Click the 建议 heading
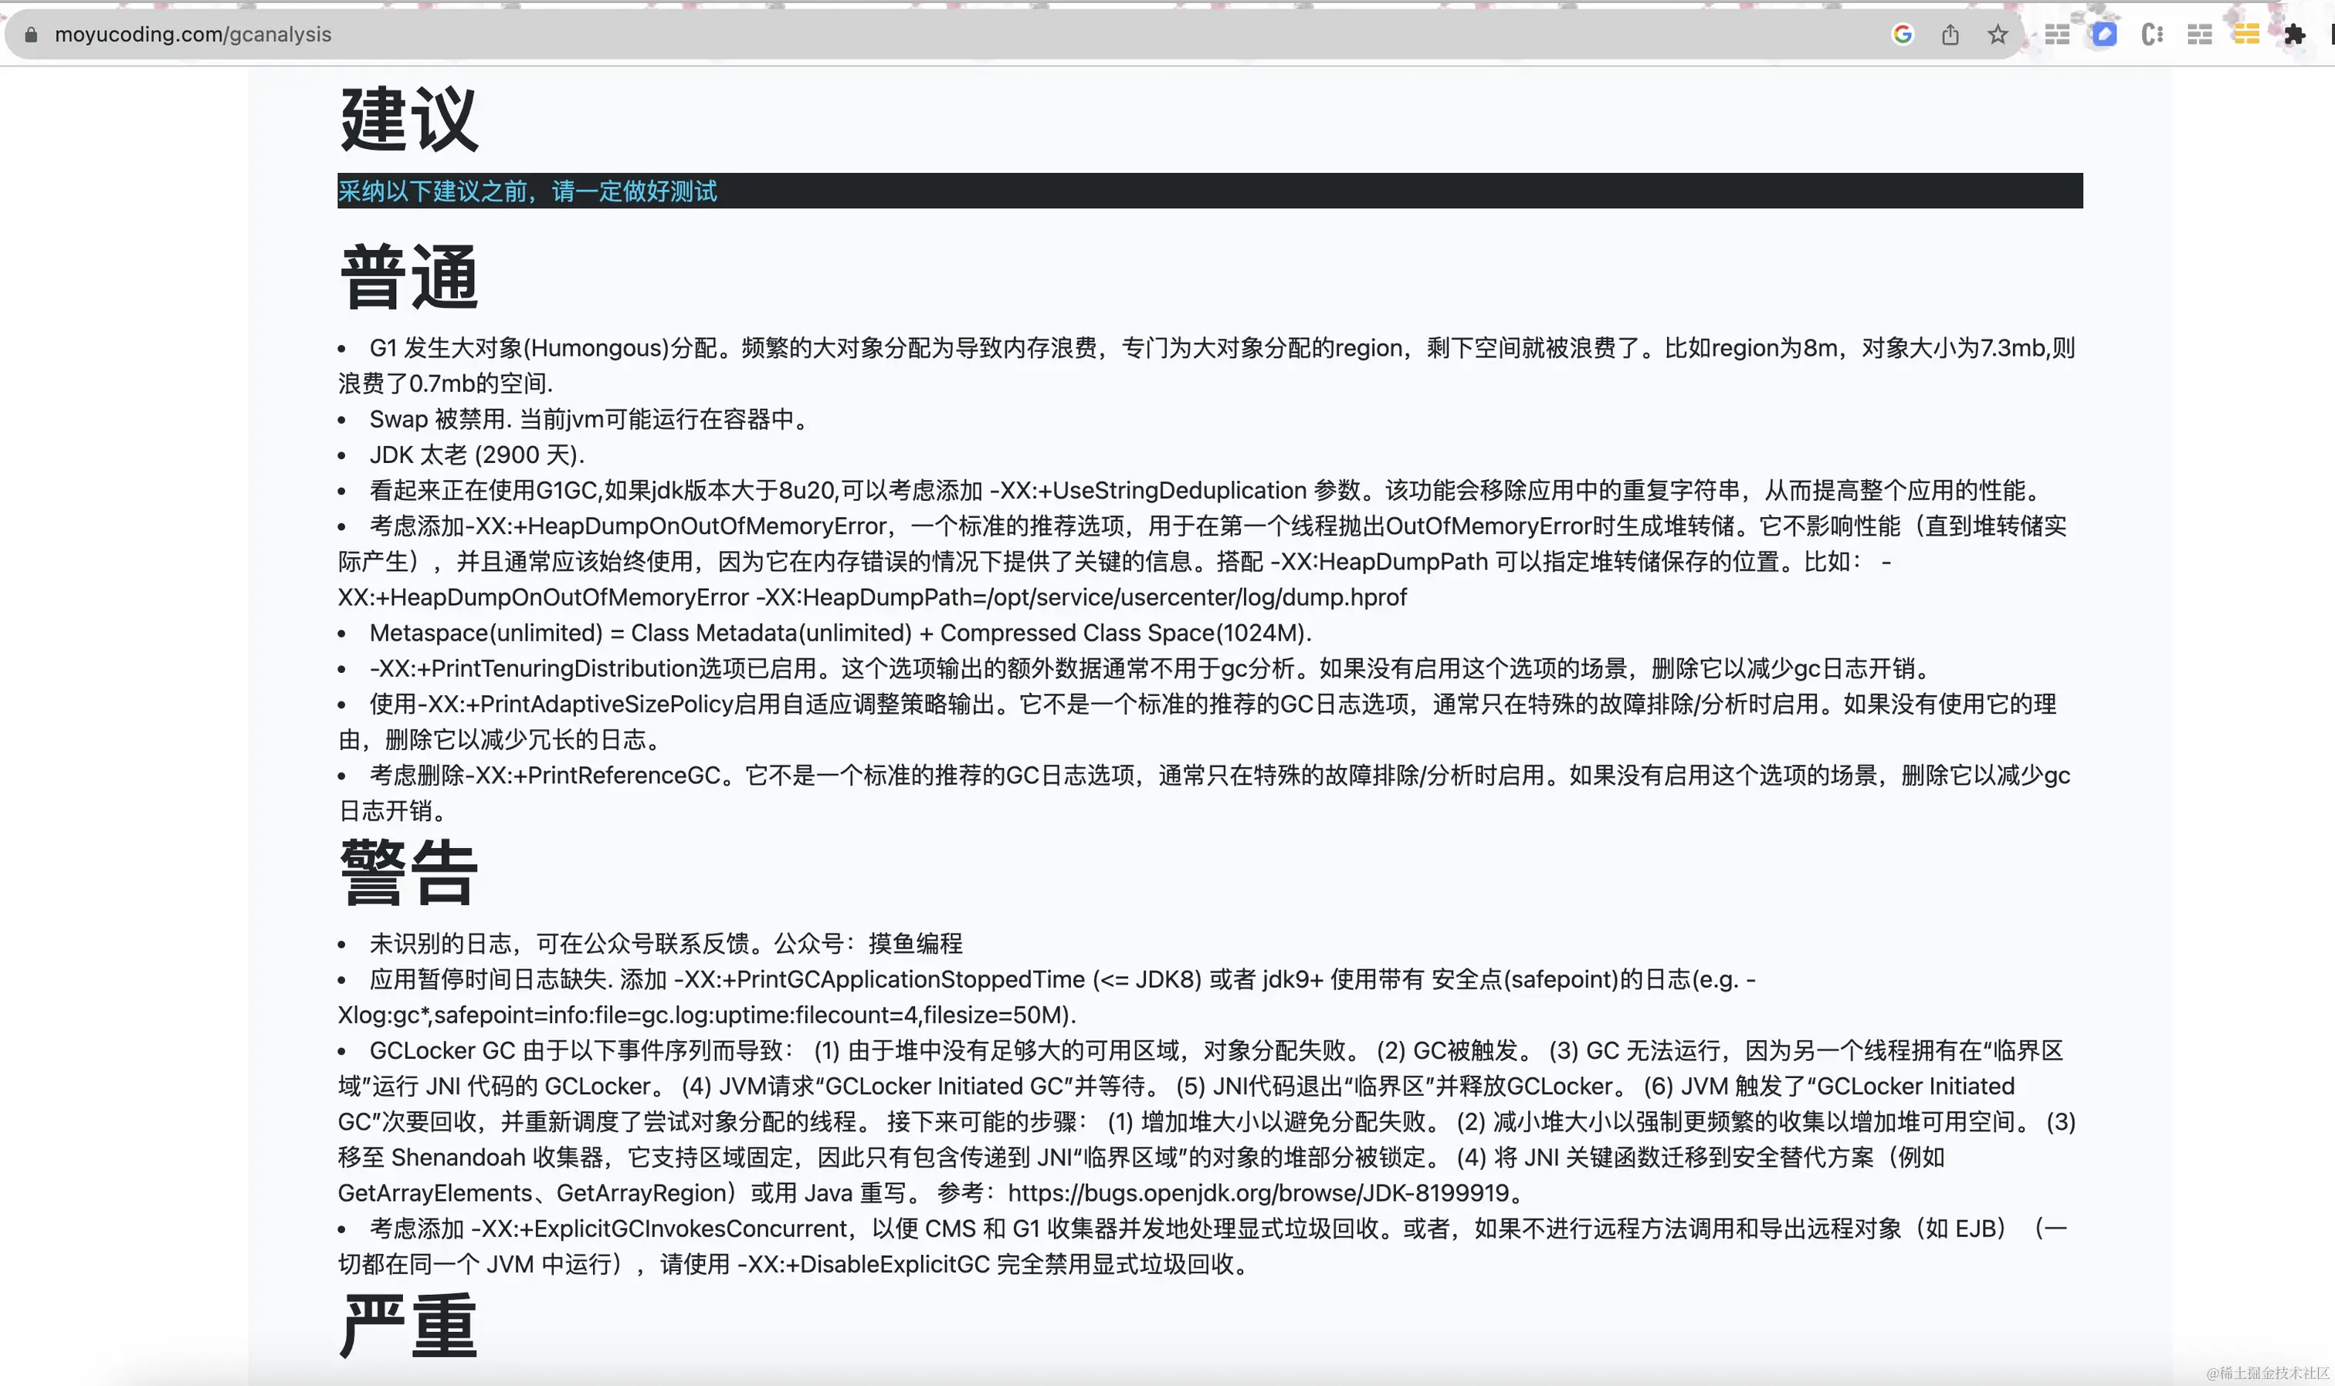 point(408,119)
